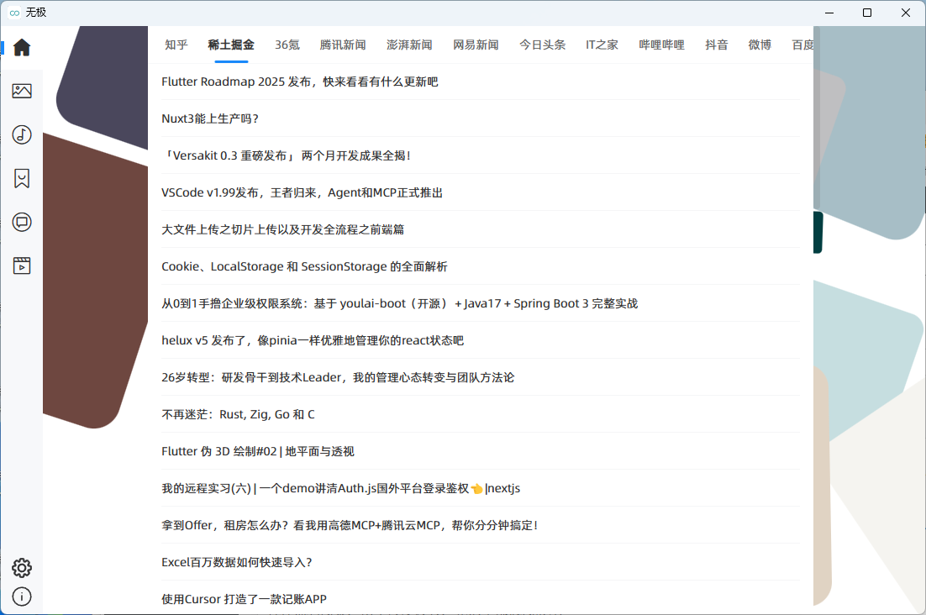Open the video player sidebar icon

pos(22,265)
